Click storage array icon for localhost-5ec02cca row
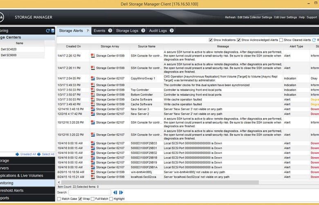The height and width of the screenshot is (205, 319). click(93, 177)
